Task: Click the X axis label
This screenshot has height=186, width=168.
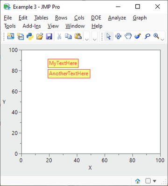Action: coord(90,167)
